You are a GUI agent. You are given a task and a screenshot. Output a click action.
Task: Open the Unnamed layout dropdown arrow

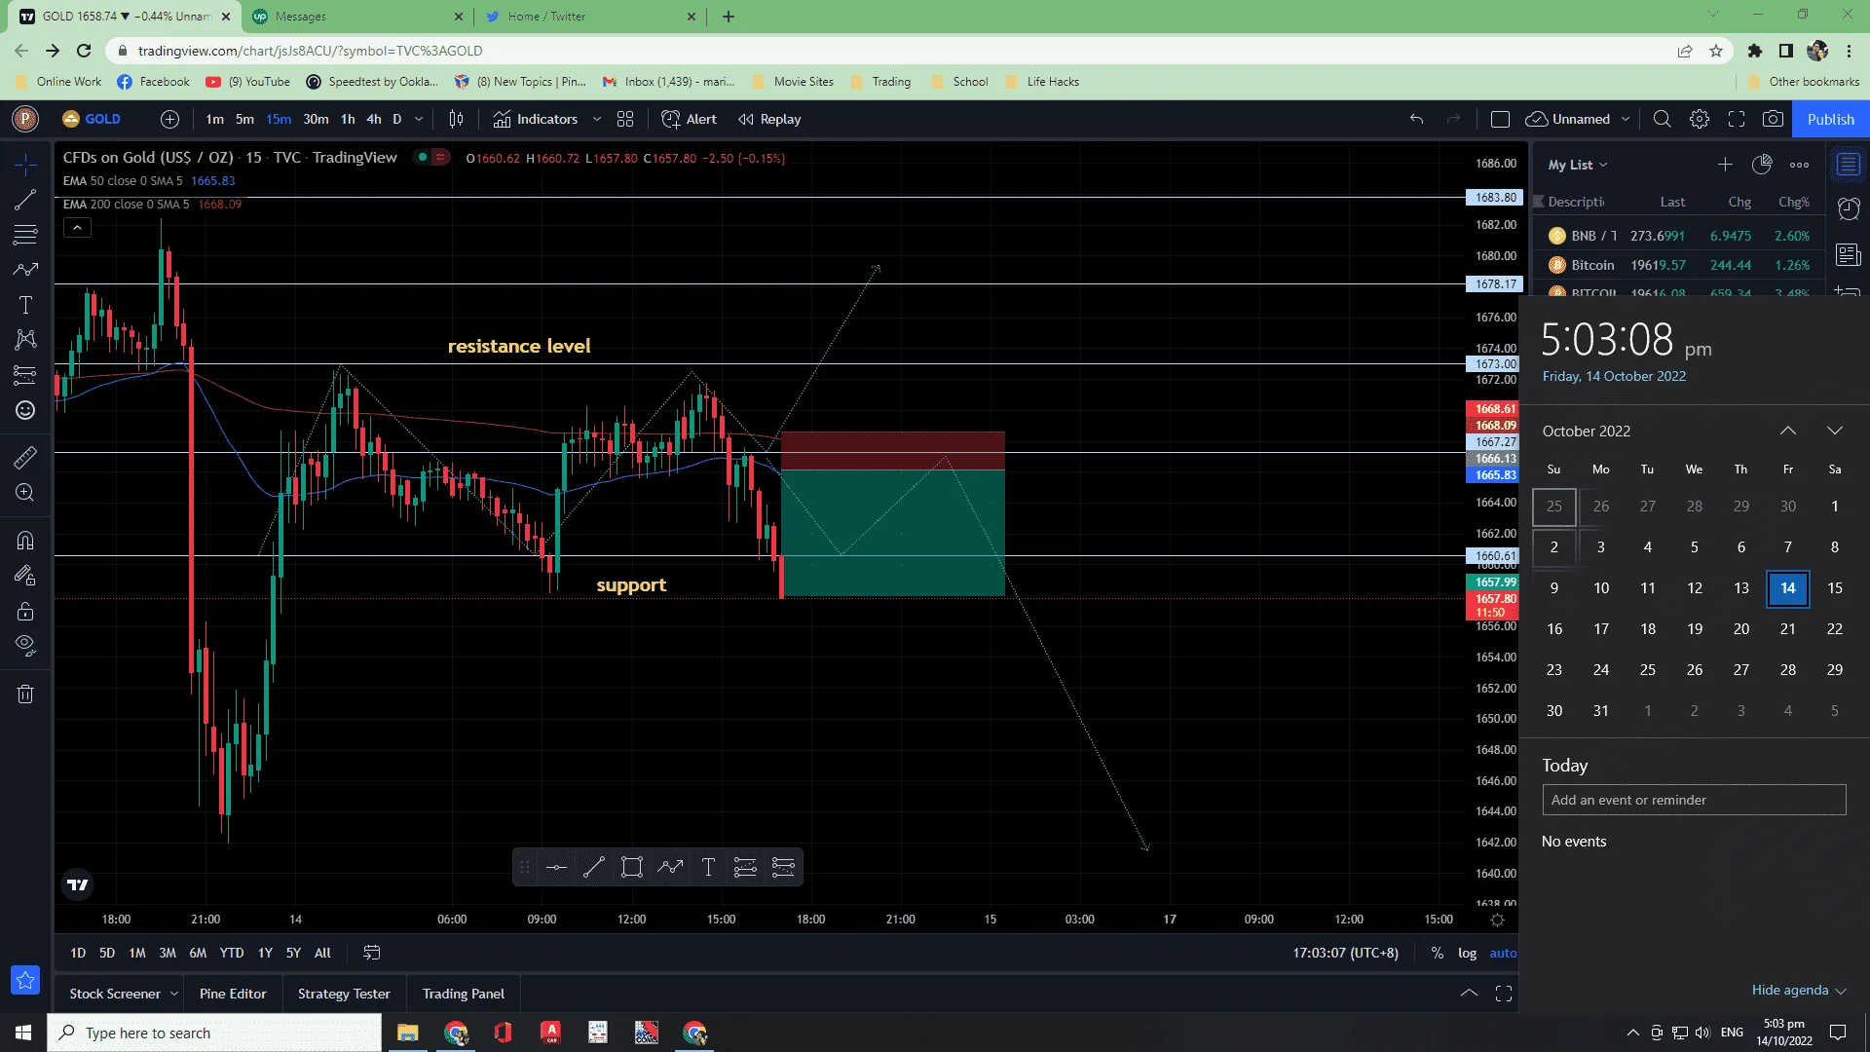coord(1626,119)
